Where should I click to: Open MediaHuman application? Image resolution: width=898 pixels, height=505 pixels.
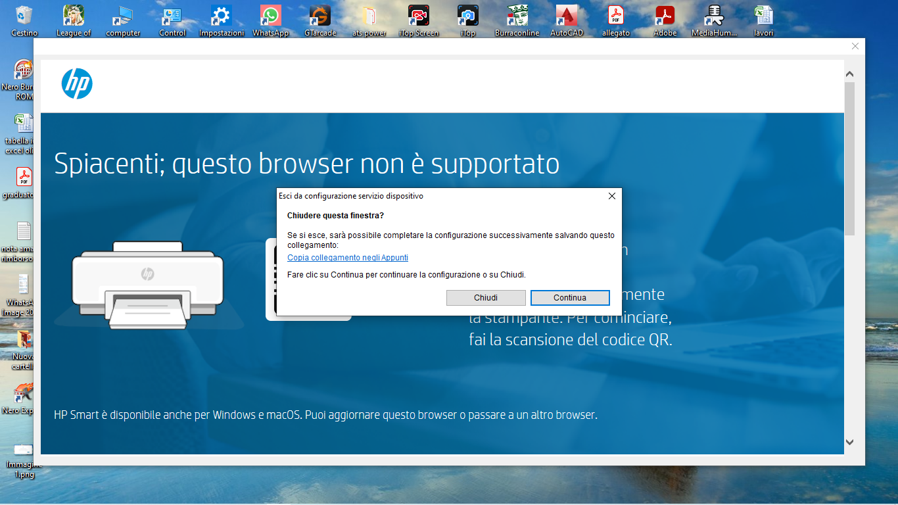pyautogui.click(x=714, y=14)
